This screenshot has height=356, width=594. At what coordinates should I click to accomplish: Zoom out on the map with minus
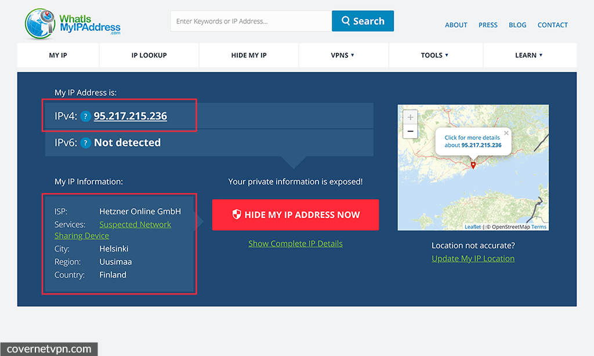tap(410, 132)
